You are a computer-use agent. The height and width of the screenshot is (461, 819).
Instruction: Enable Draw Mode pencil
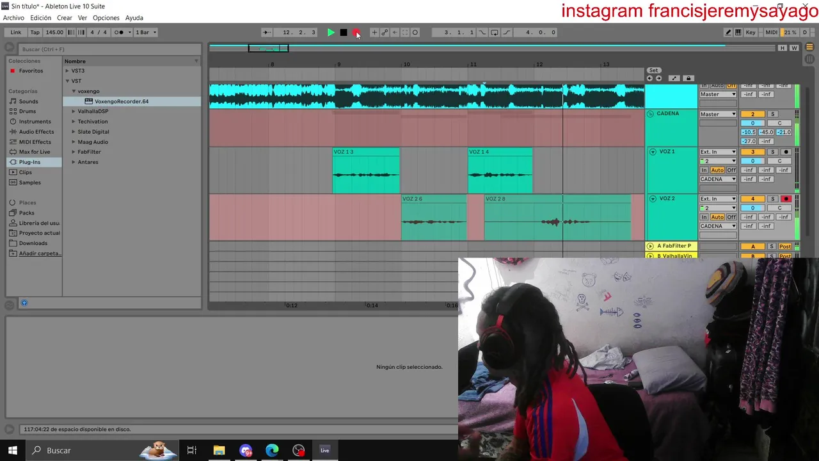(x=728, y=33)
